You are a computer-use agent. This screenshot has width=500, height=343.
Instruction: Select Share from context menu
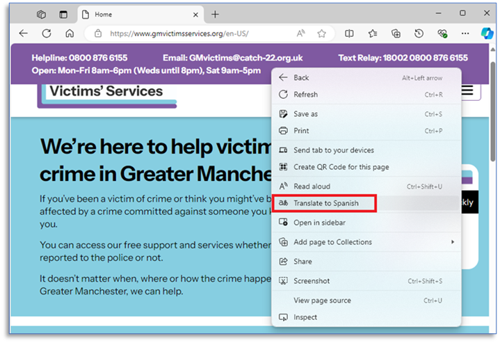pyautogui.click(x=366, y=262)
